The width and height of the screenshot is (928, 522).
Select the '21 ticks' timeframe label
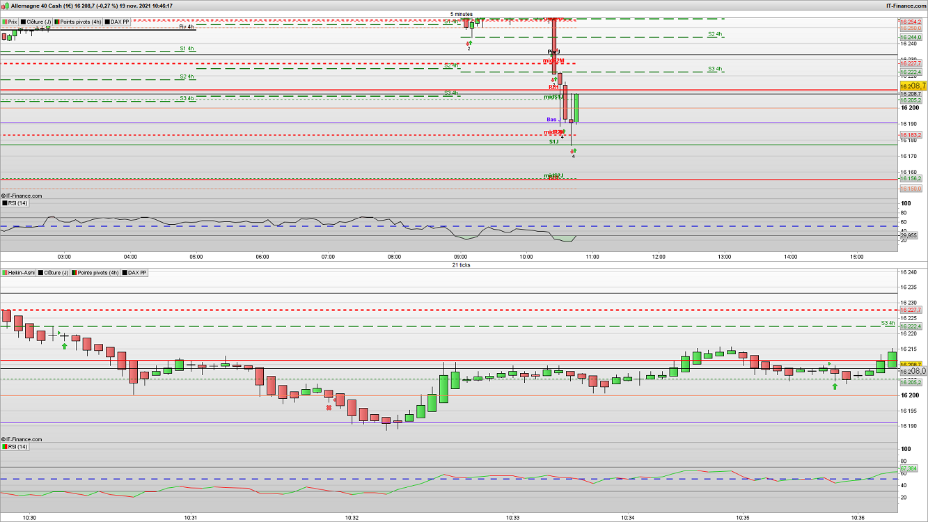click(x=462, y=265)
